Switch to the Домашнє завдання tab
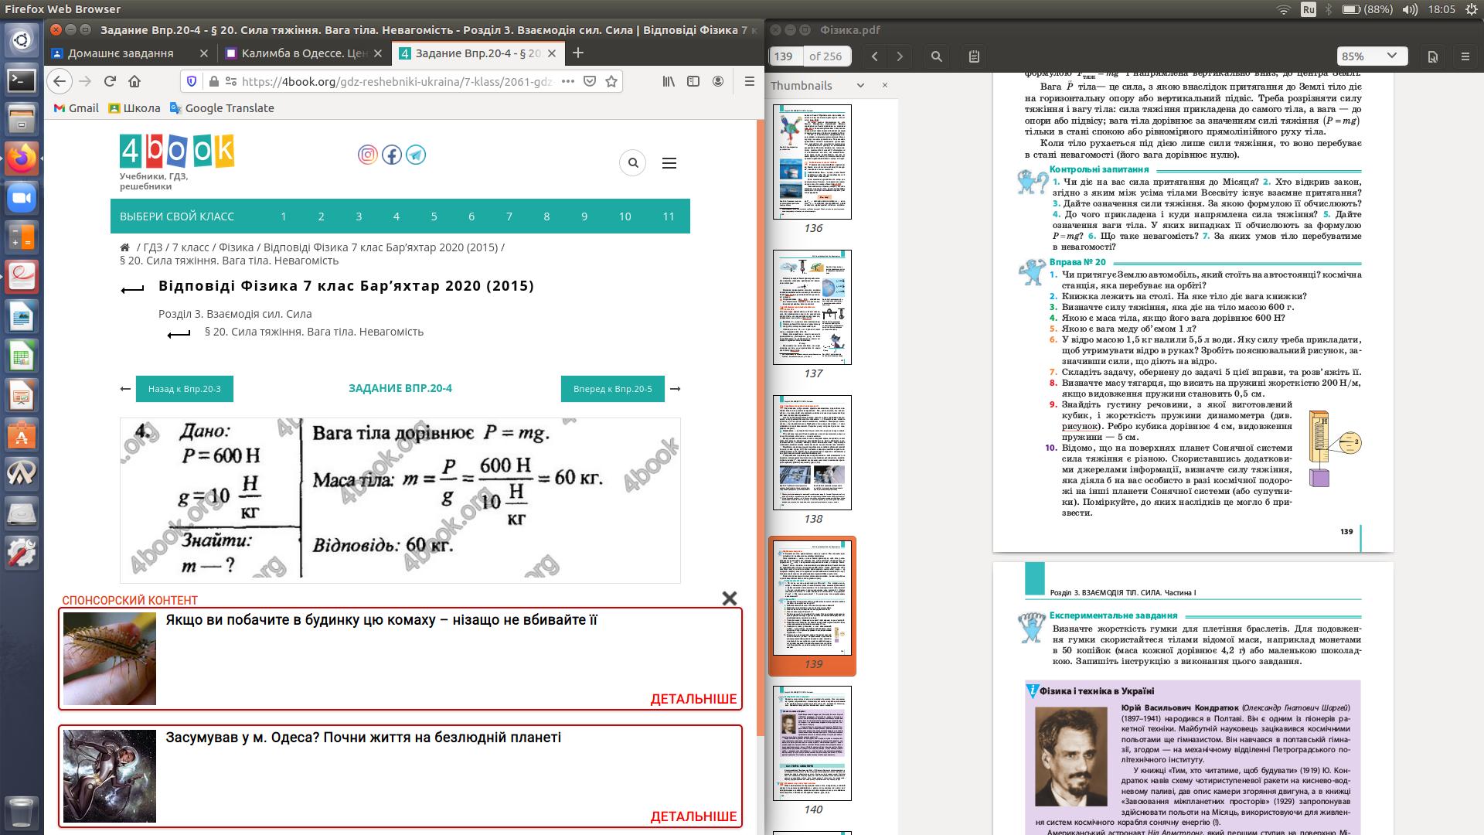 coord(121,53)
